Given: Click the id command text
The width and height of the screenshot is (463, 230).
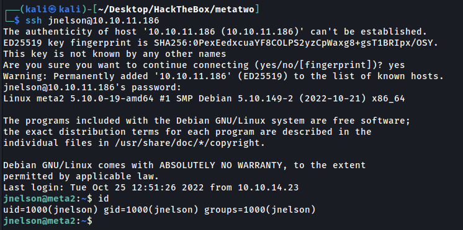Looking at the screenshot, I should point(104,198).
